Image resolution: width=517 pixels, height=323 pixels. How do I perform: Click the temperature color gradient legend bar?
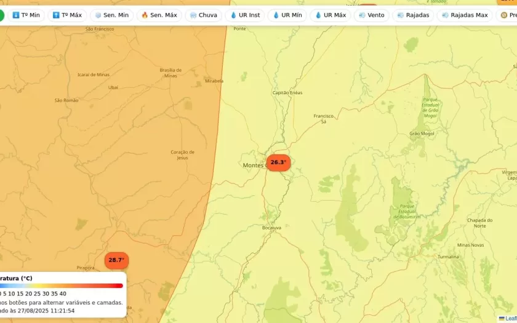[x=62, y=285]
